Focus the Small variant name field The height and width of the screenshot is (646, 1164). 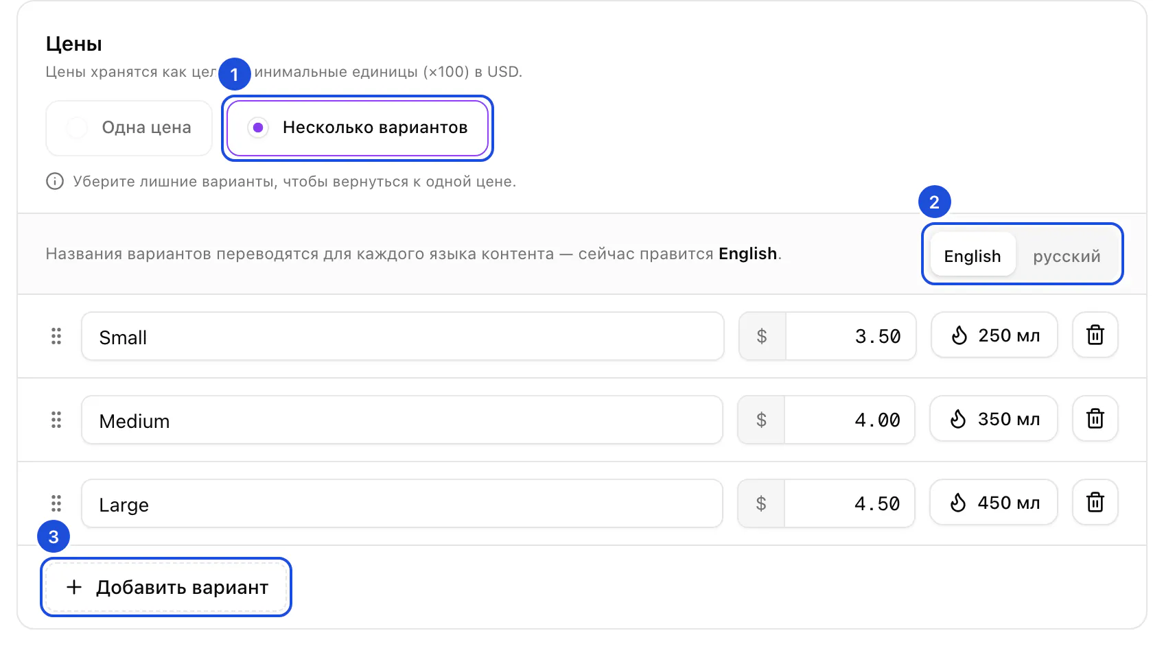click(403, 336)
